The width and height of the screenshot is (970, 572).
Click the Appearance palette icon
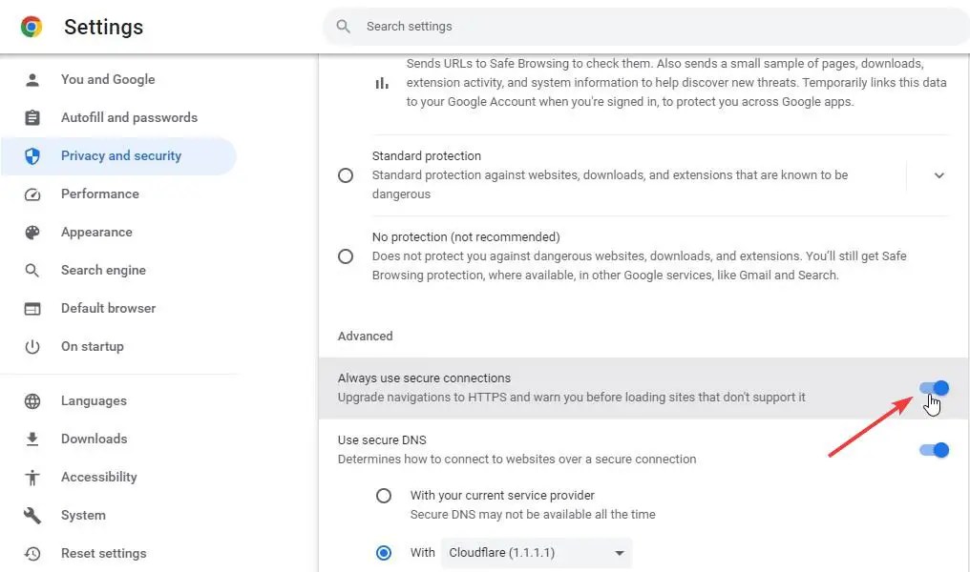tap(32, 233)
